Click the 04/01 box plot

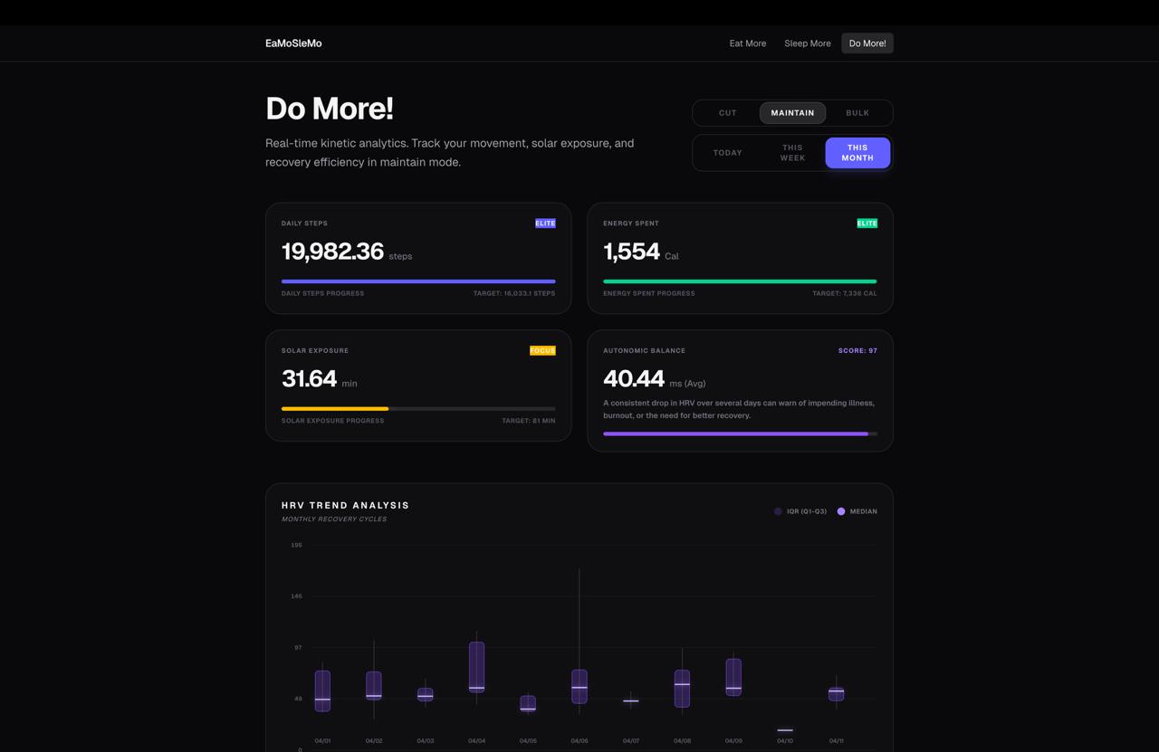(x=322, y=690)
